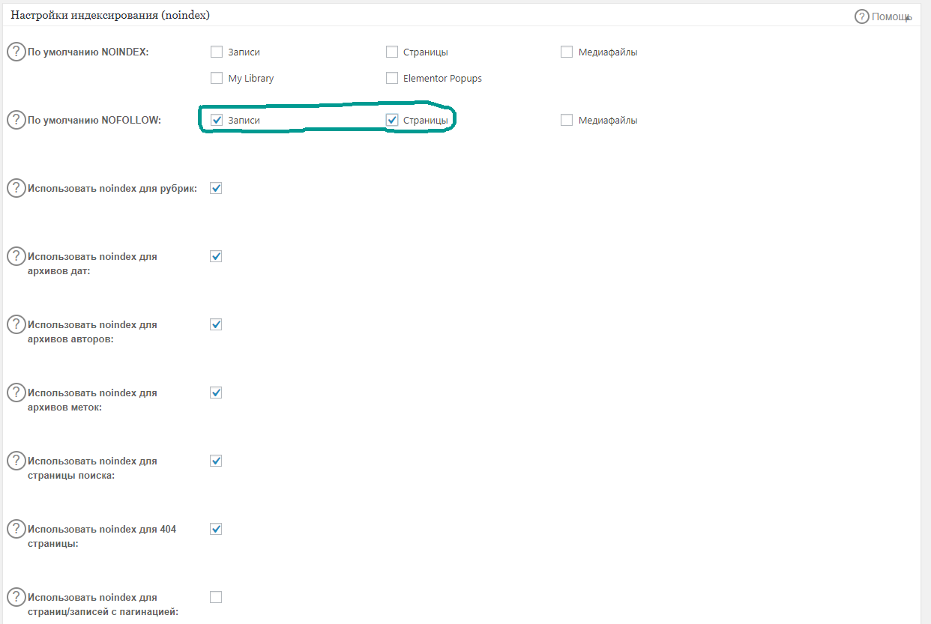Enable NOFOLLOW for Медиафайлы
This screenshot has height=624, width=931.
567,120
